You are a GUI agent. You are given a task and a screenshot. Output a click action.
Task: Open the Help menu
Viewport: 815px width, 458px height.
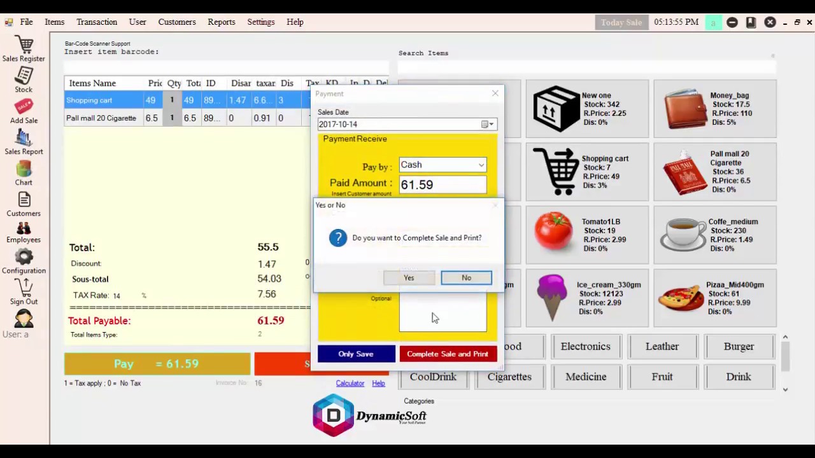tap(295, 22)
